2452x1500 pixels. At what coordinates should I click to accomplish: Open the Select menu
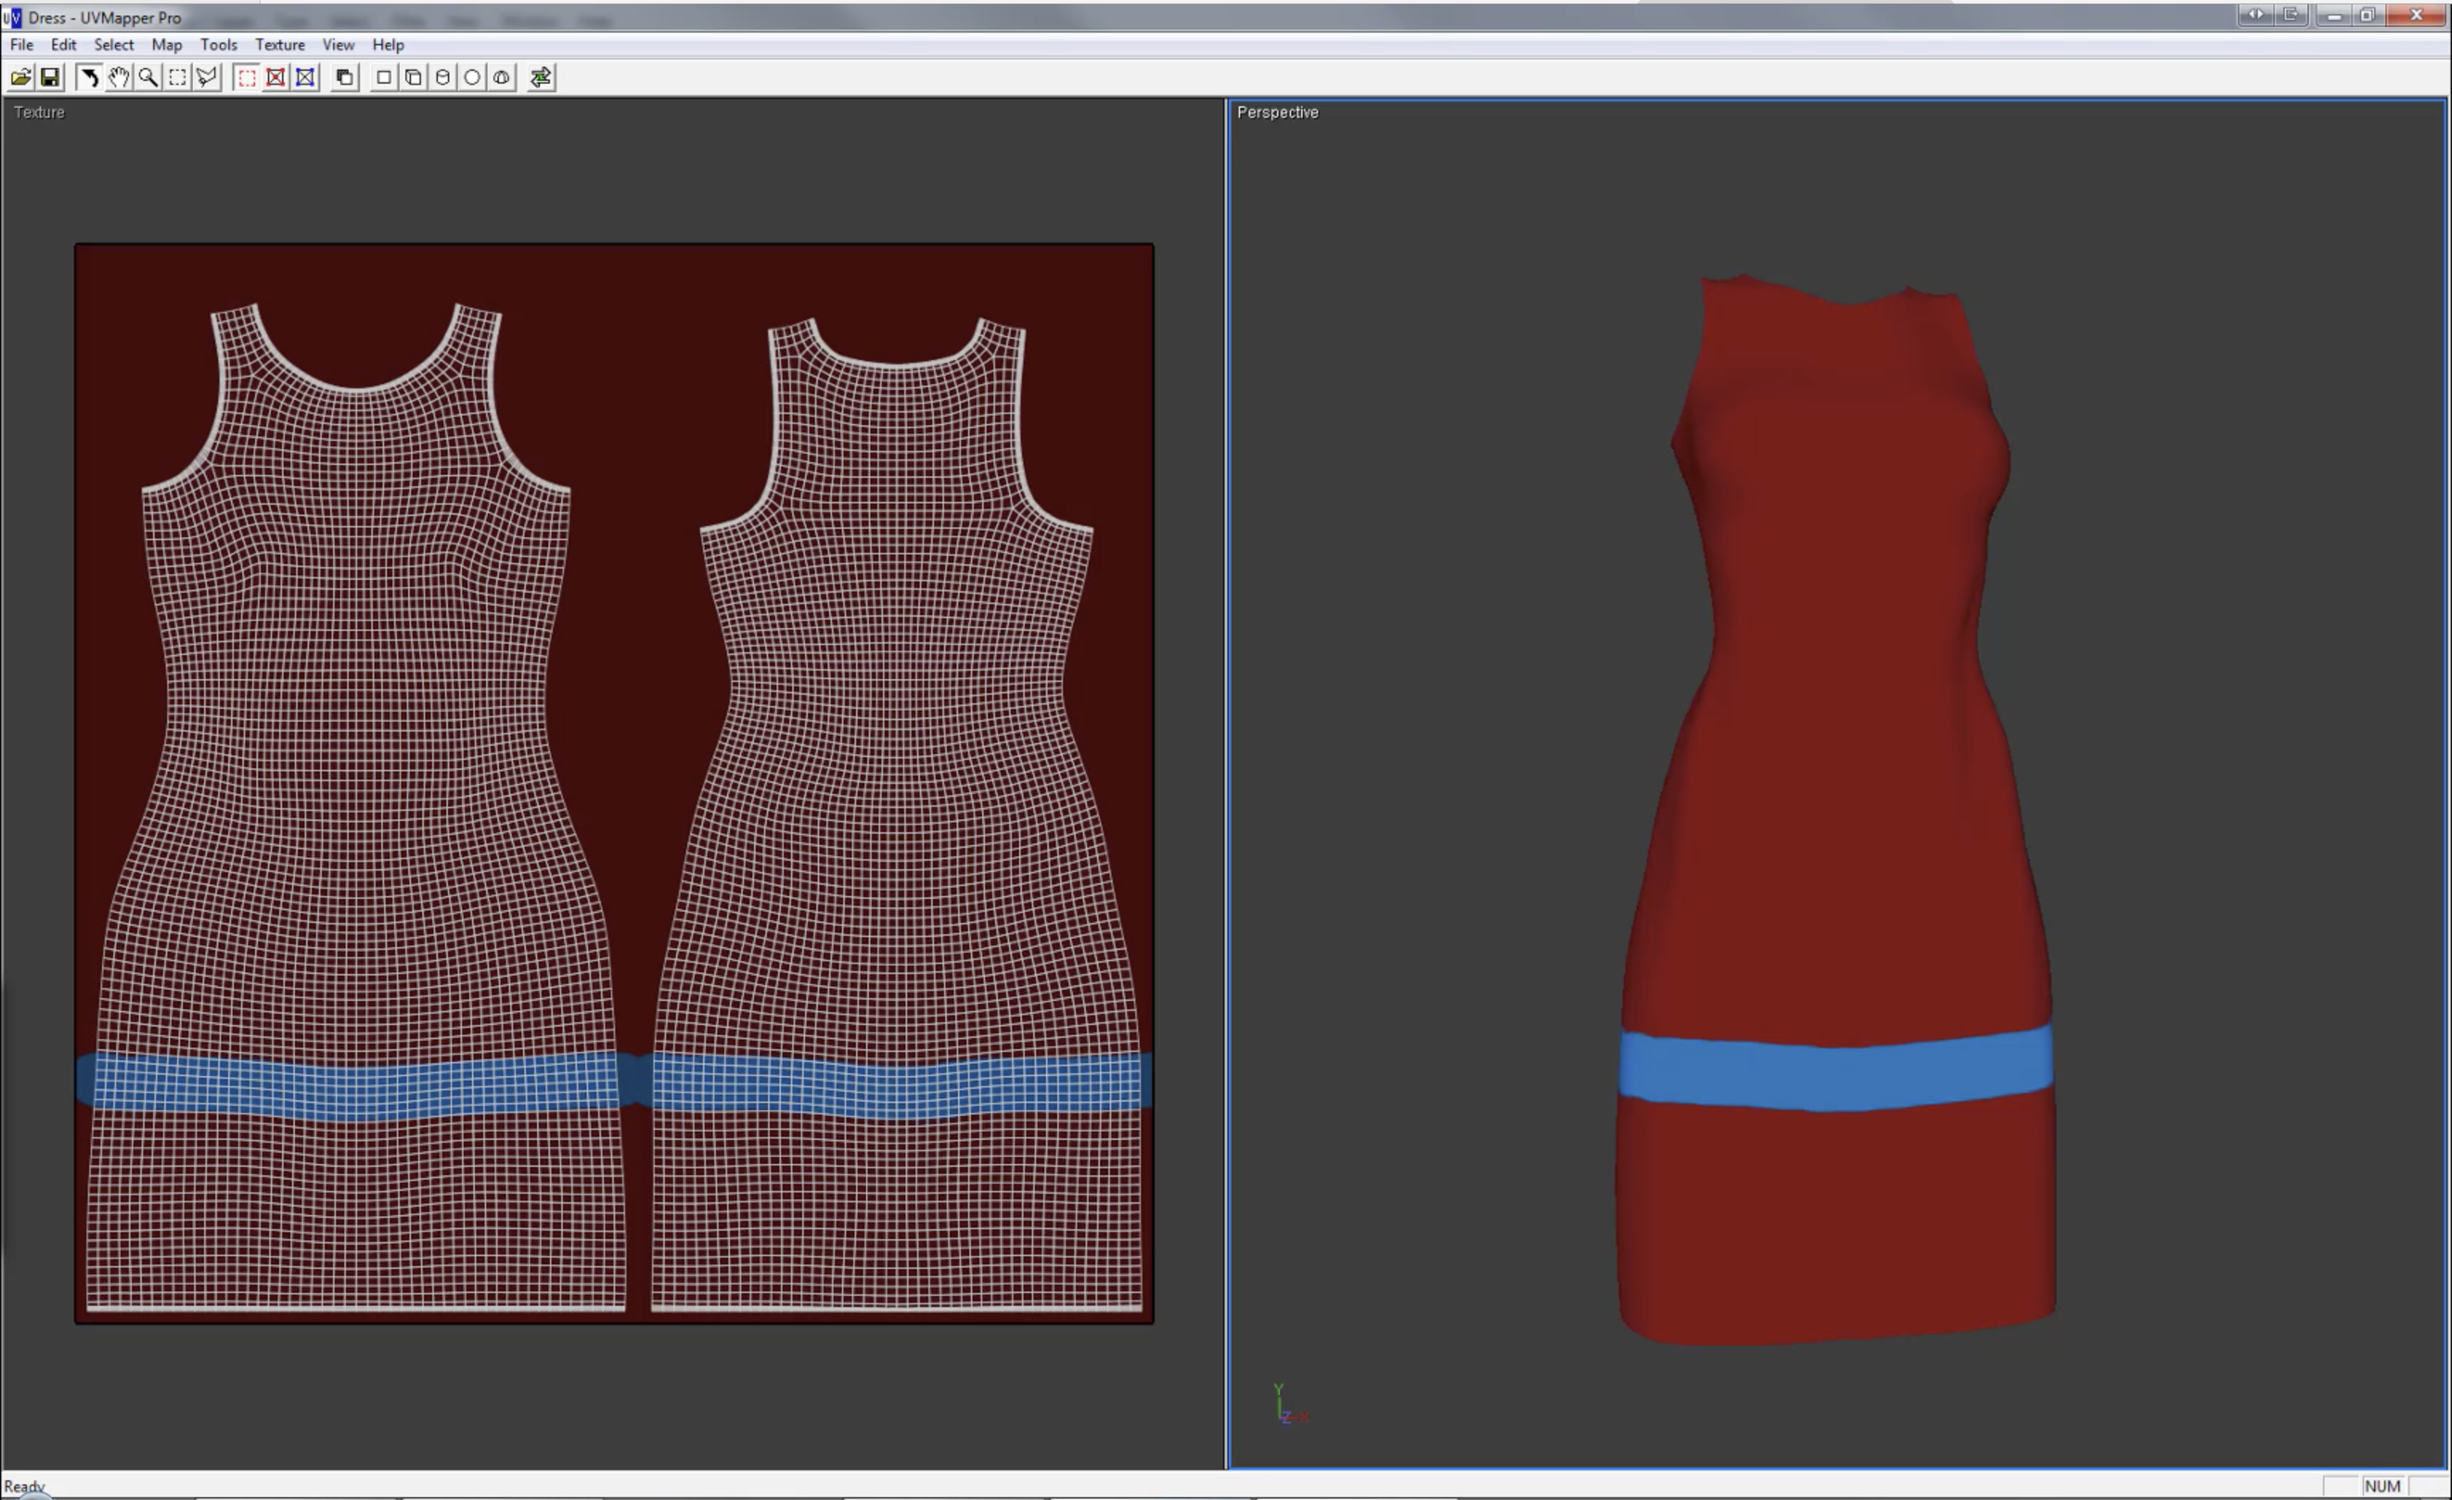(113, 45)
